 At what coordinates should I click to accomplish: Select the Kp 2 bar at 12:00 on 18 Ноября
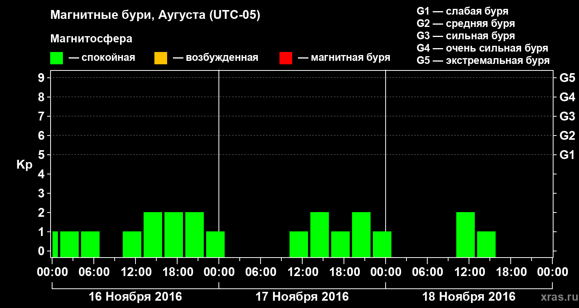click(466, 234)
